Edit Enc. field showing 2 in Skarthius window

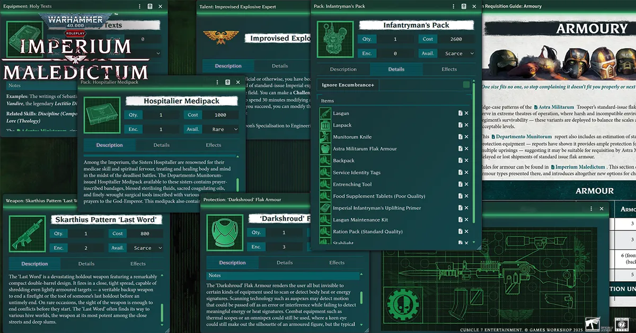point(86,248)
